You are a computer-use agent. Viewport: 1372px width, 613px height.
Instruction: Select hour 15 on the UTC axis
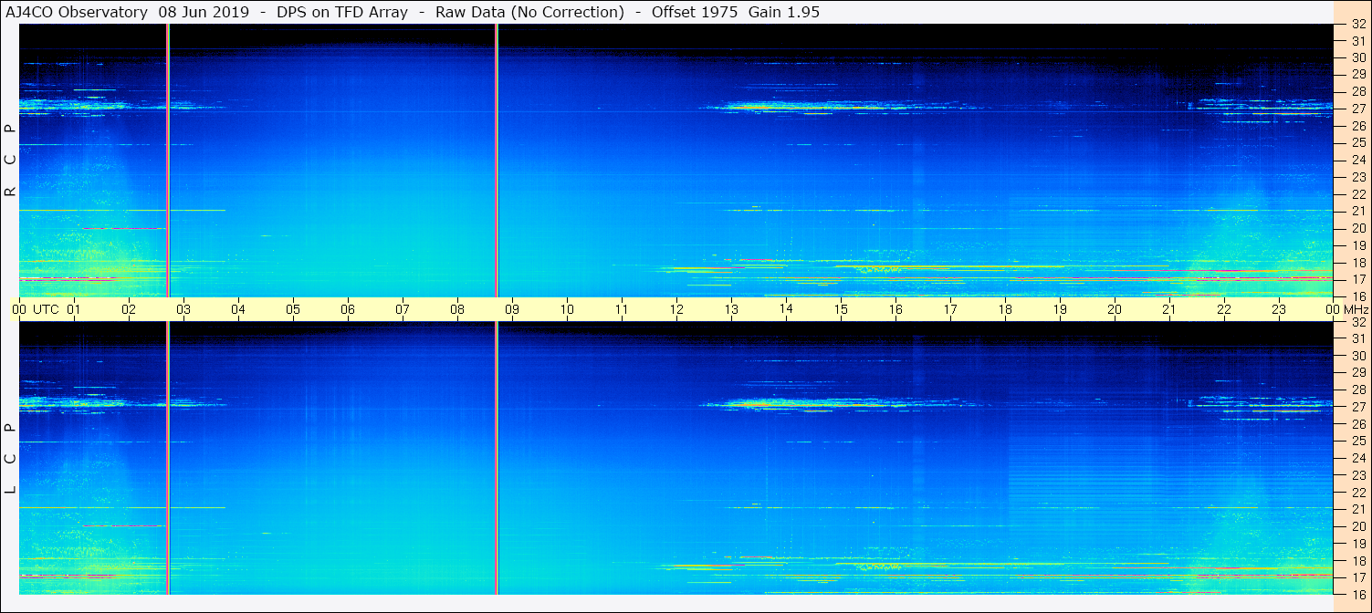[x=841, y=309]
